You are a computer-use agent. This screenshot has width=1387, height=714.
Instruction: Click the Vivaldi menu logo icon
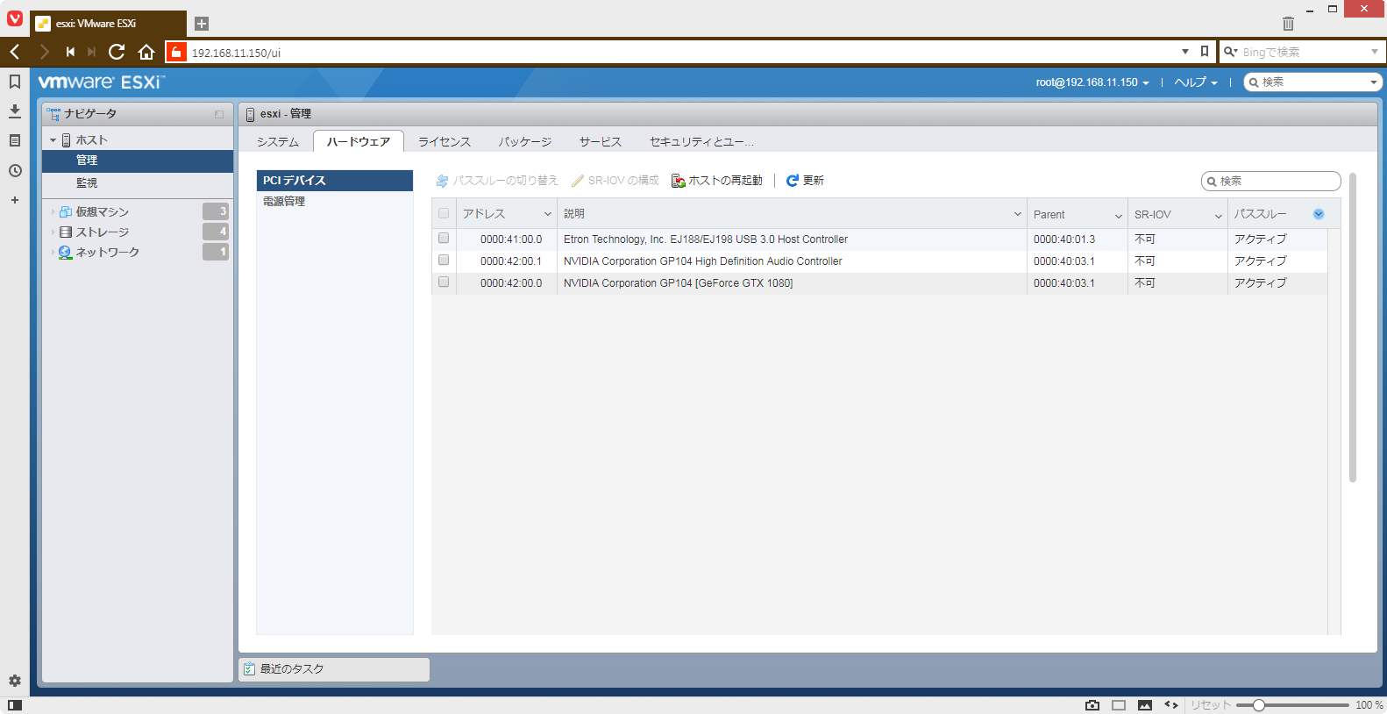15,18
